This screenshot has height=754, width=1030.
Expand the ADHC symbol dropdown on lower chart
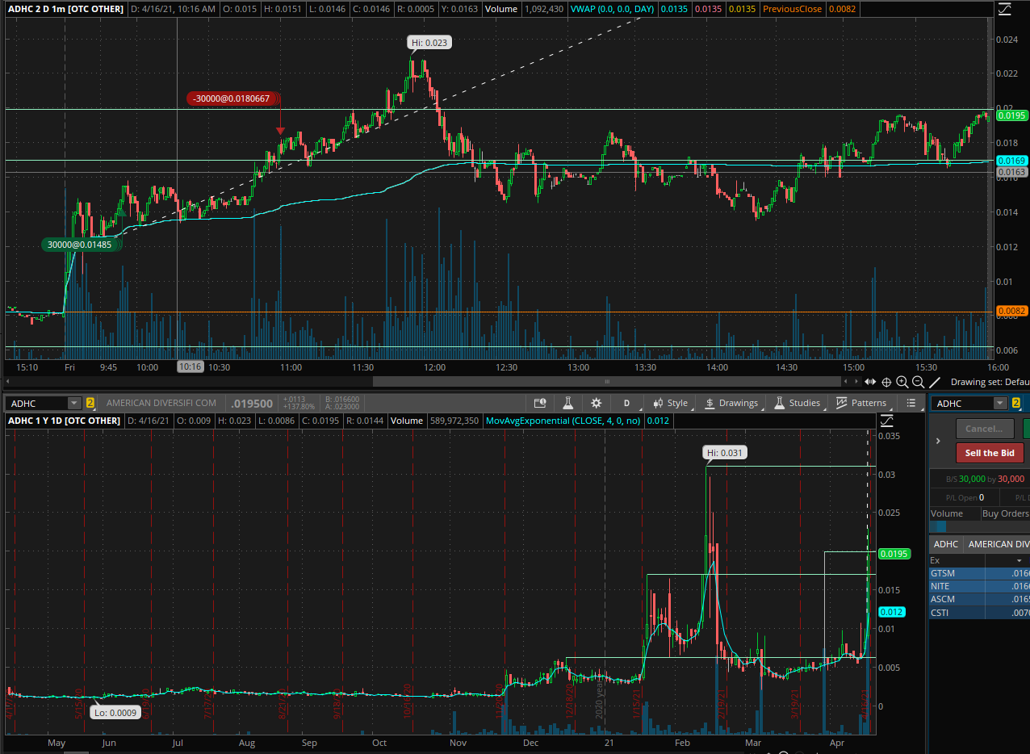click(x=74, y=403)
